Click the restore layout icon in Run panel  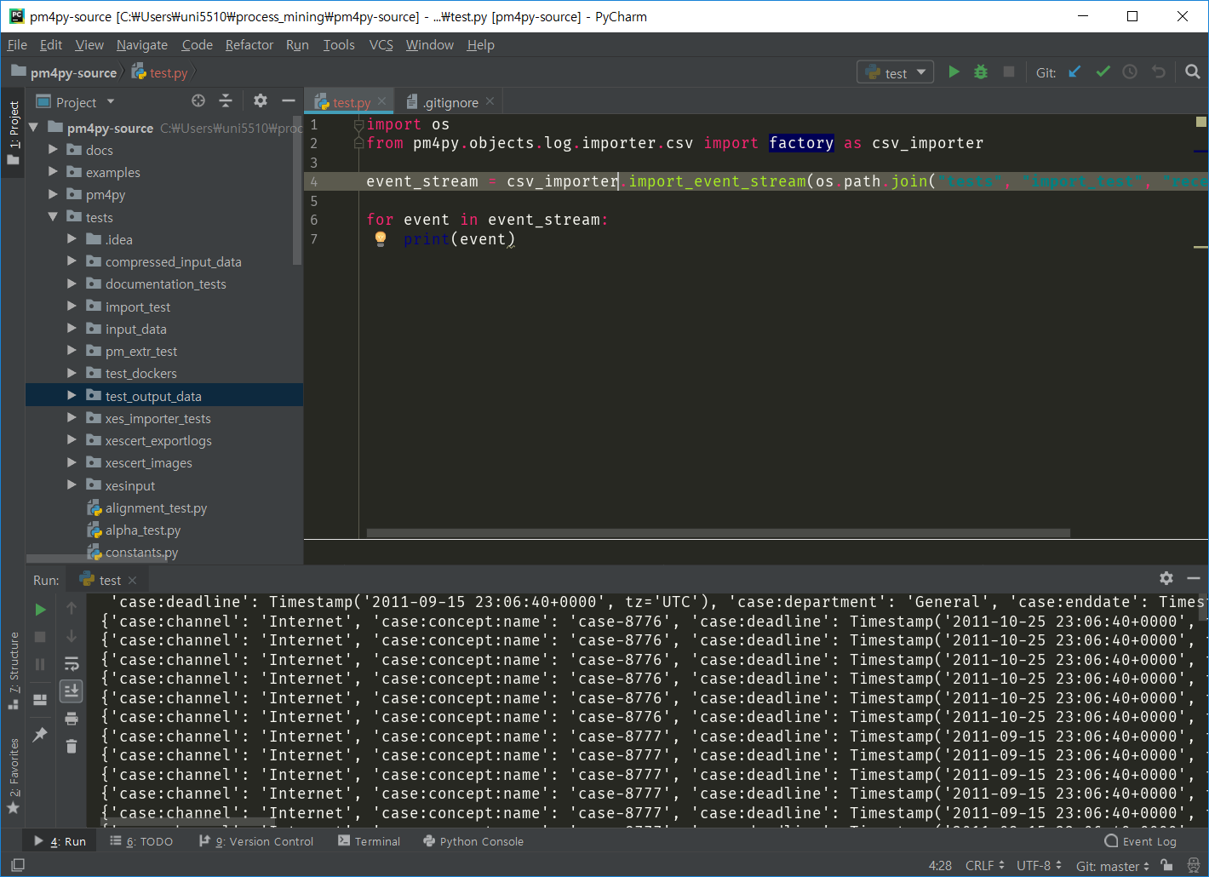coord(40,700)
